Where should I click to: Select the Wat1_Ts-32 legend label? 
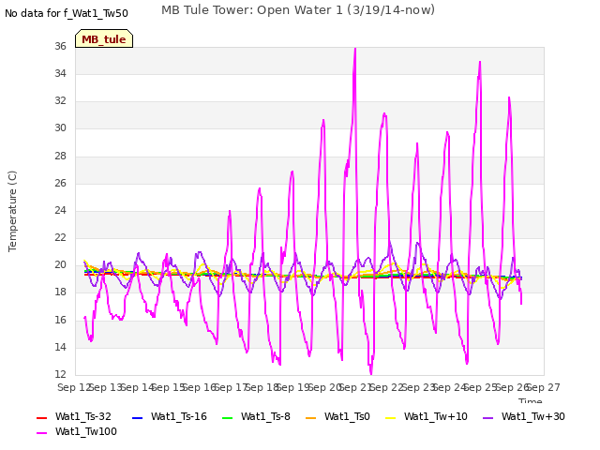tap(83, 416)
